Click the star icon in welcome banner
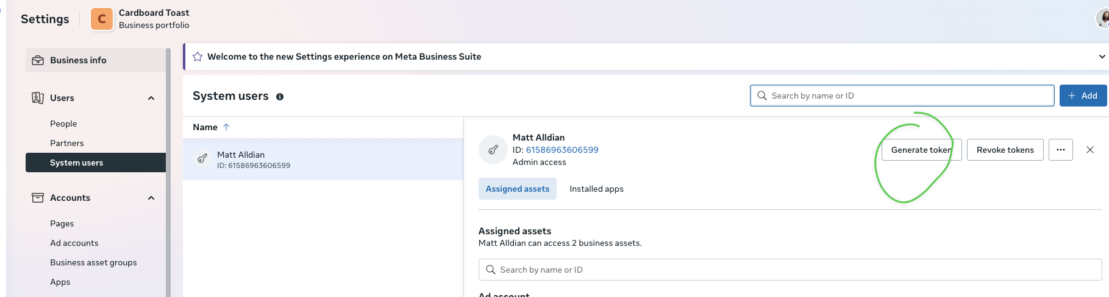1109x297 pixels. (198, 57)
